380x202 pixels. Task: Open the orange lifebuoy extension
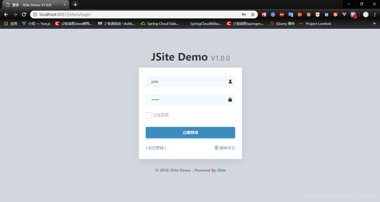coord(335,15)
